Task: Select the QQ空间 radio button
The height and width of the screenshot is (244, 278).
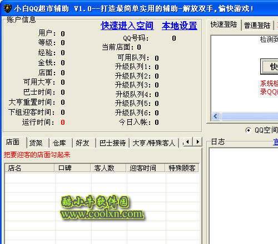Action: [249, 130]
